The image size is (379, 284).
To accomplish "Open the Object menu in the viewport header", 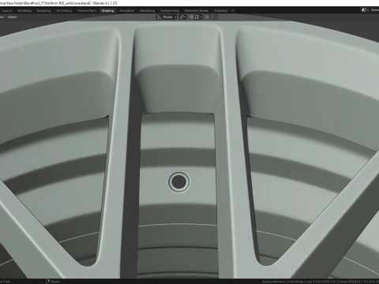I will point(12,17).
